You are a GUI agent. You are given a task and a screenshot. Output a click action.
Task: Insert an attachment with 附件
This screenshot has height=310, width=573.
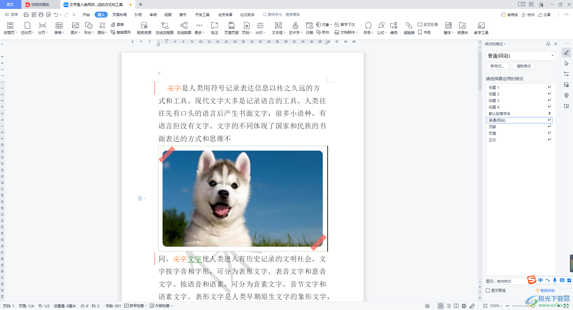pyautogui.click(x=323, y=32)
